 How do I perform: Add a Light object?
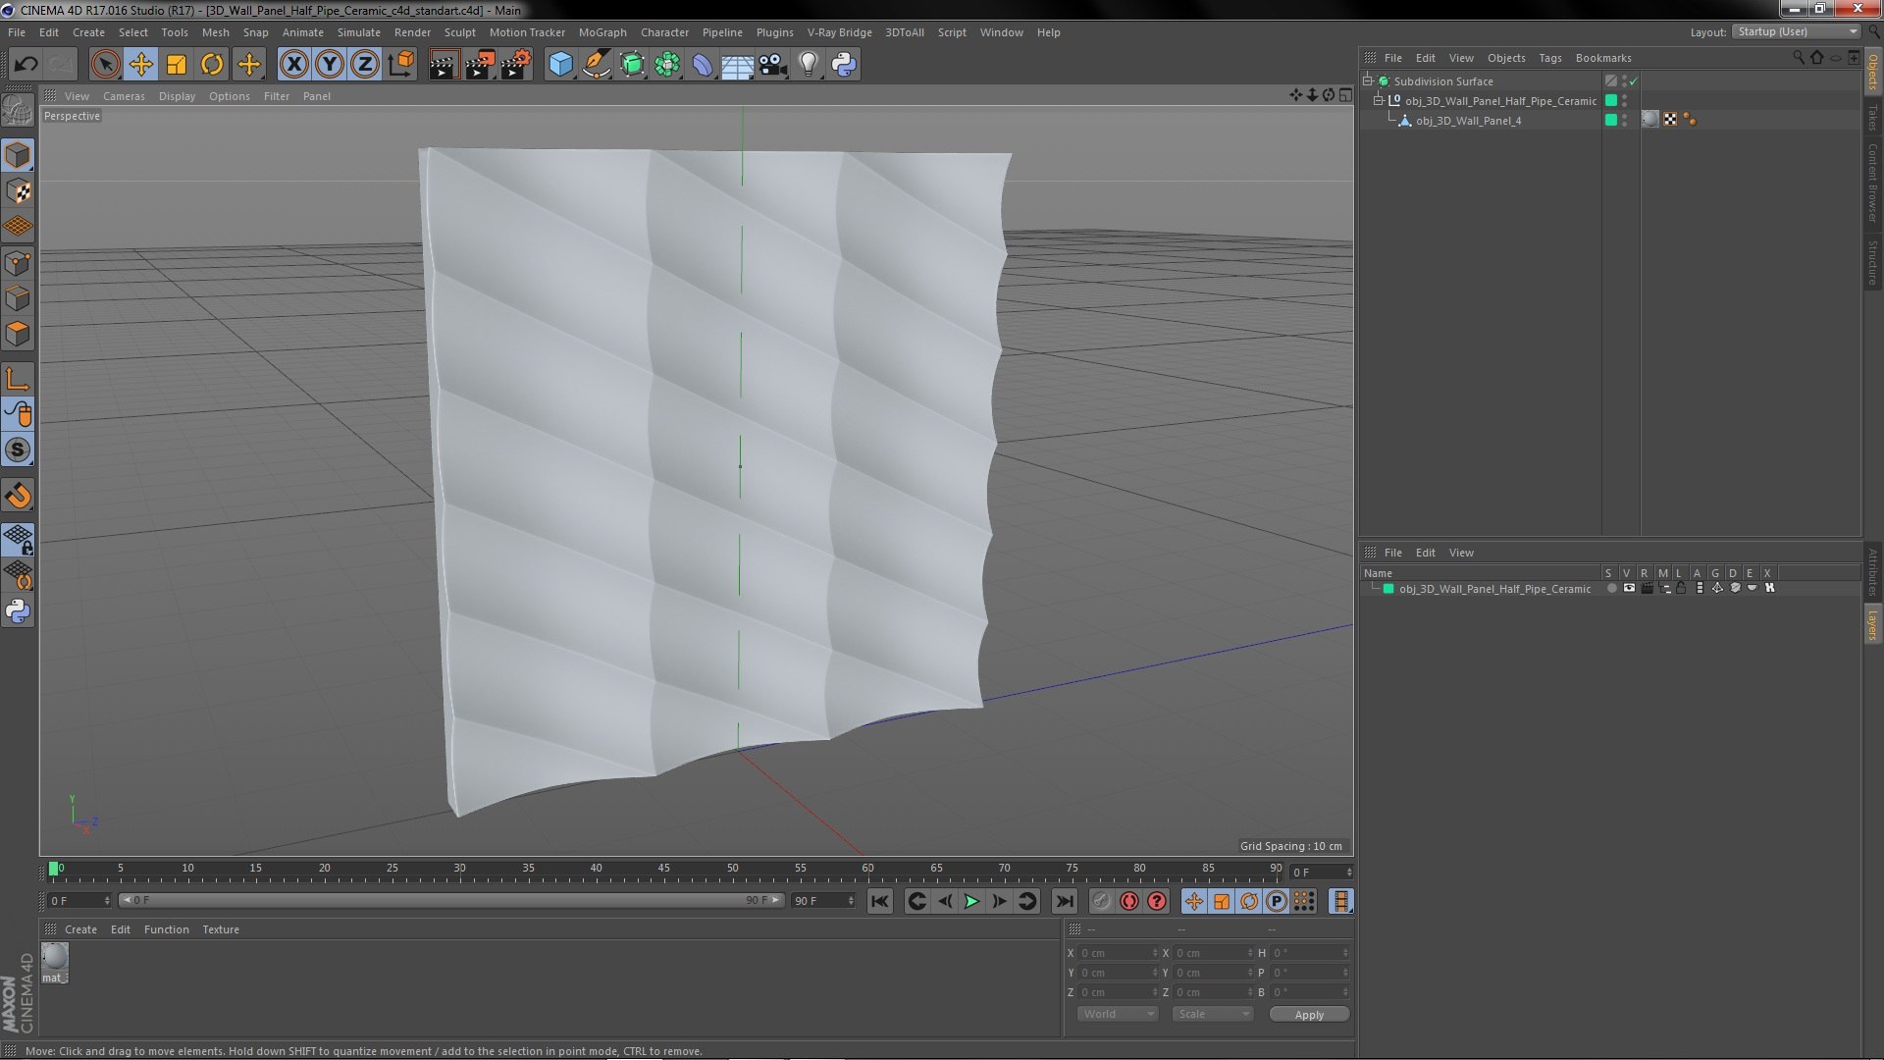coord(808,65)
